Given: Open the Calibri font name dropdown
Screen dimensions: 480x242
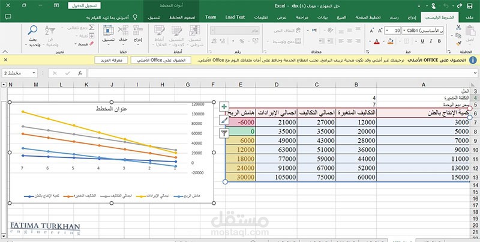Looking at the screenshot, I should [x=423, y=31].
